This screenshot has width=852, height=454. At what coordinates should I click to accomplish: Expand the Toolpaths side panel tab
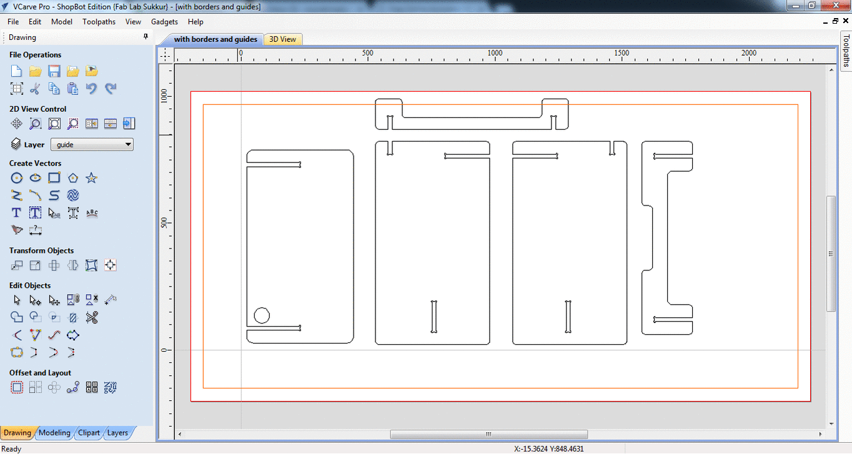click(x=846, y=50)
